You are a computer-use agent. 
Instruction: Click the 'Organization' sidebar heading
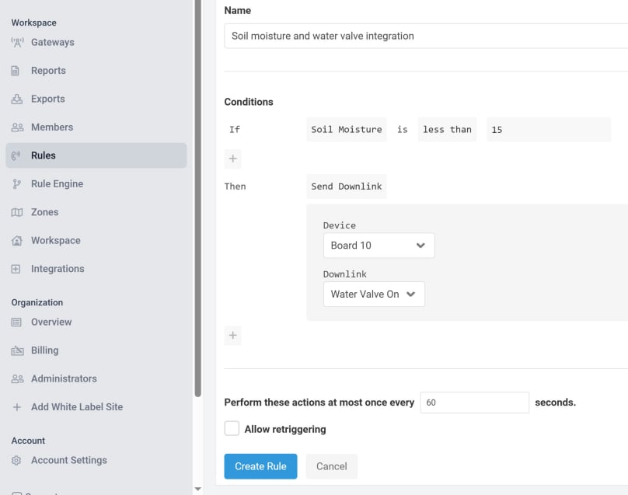37,303
